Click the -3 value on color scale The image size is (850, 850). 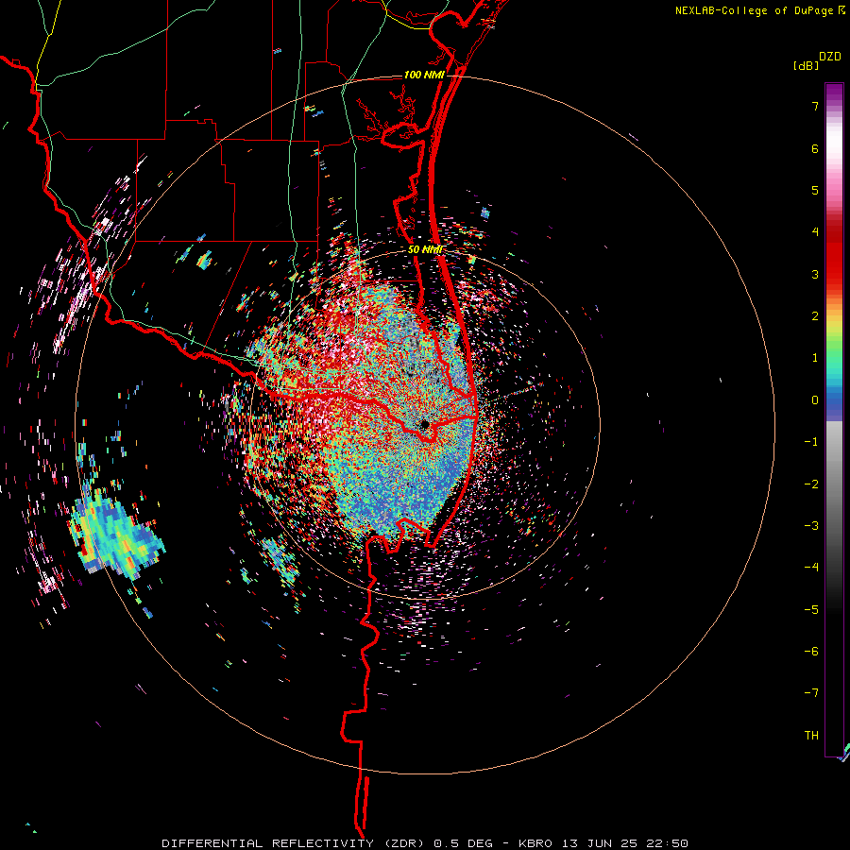(811, 526)
